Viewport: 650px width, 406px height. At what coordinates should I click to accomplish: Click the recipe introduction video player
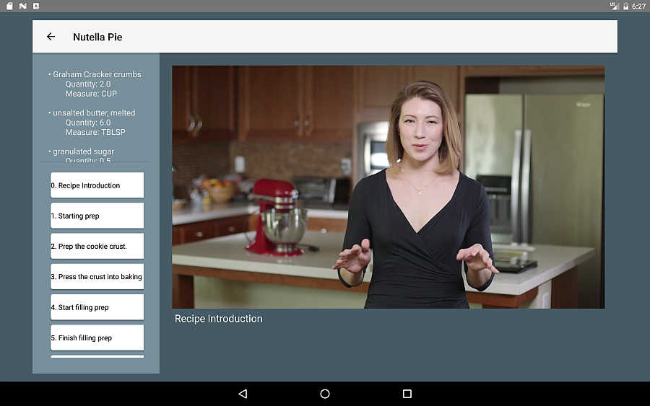click(x=389, y=187)
